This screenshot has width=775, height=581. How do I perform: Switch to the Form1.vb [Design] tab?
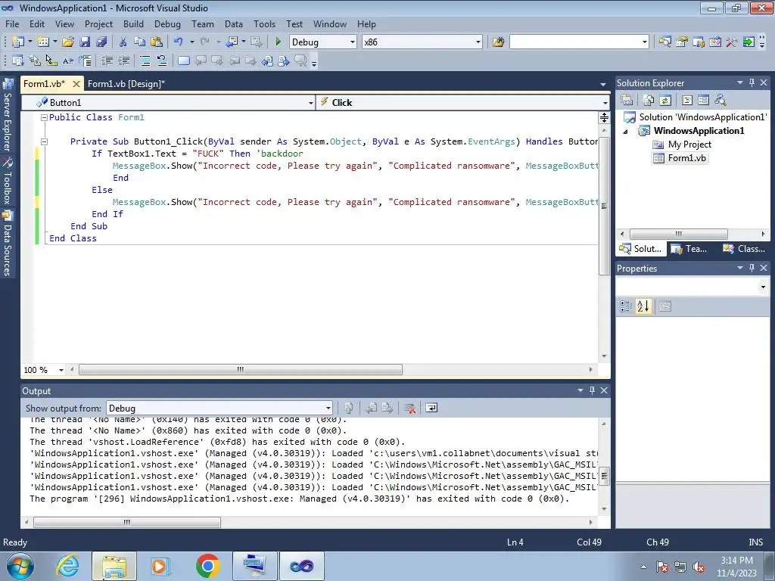126,84
